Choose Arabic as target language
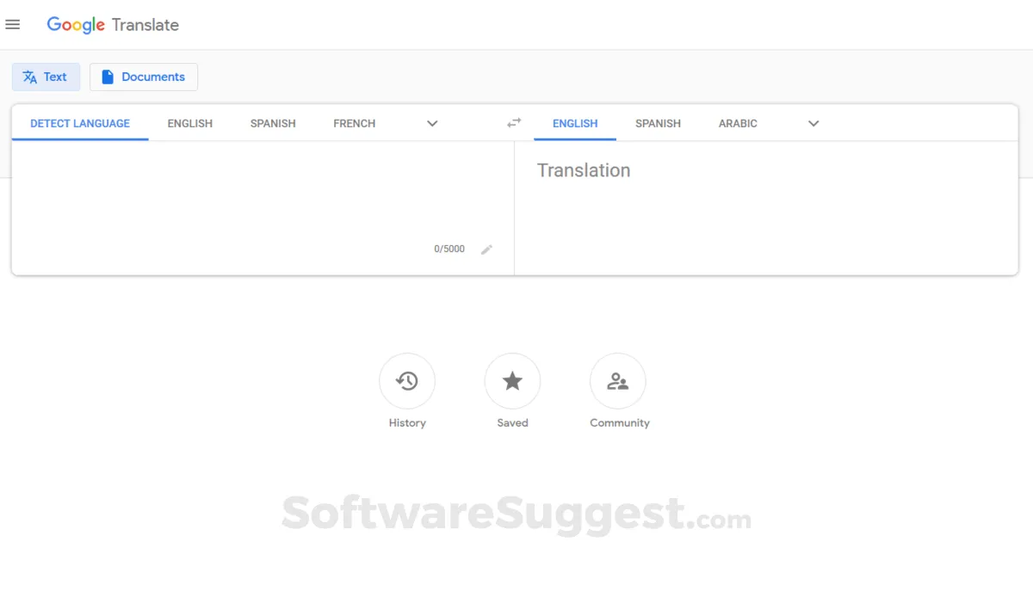Image resolution: width=1033 pixels, height=597 pixels. click(738, 123)
